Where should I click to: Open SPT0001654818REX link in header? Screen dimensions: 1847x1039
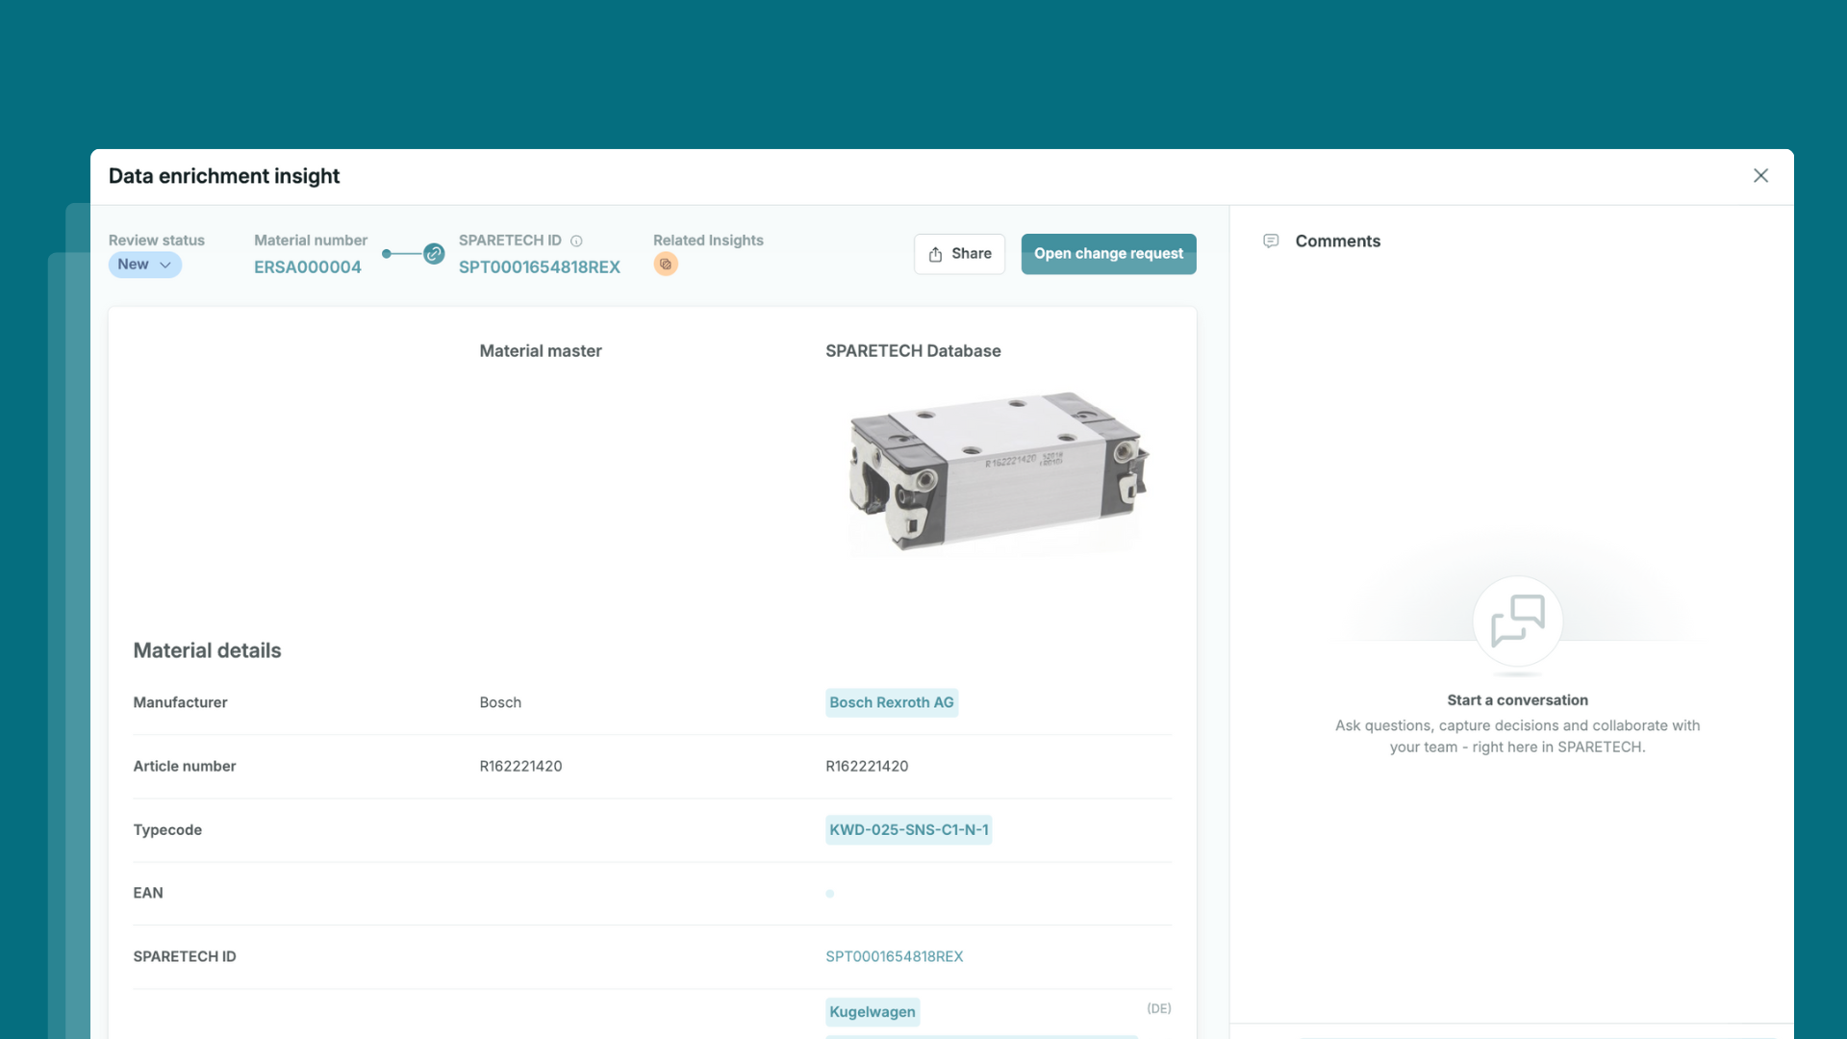click(x=539, y=267)
